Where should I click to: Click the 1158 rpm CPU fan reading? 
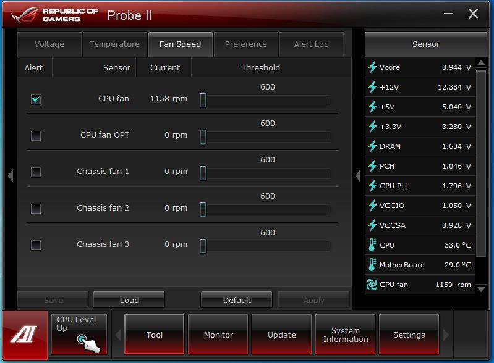pos(169,98)
